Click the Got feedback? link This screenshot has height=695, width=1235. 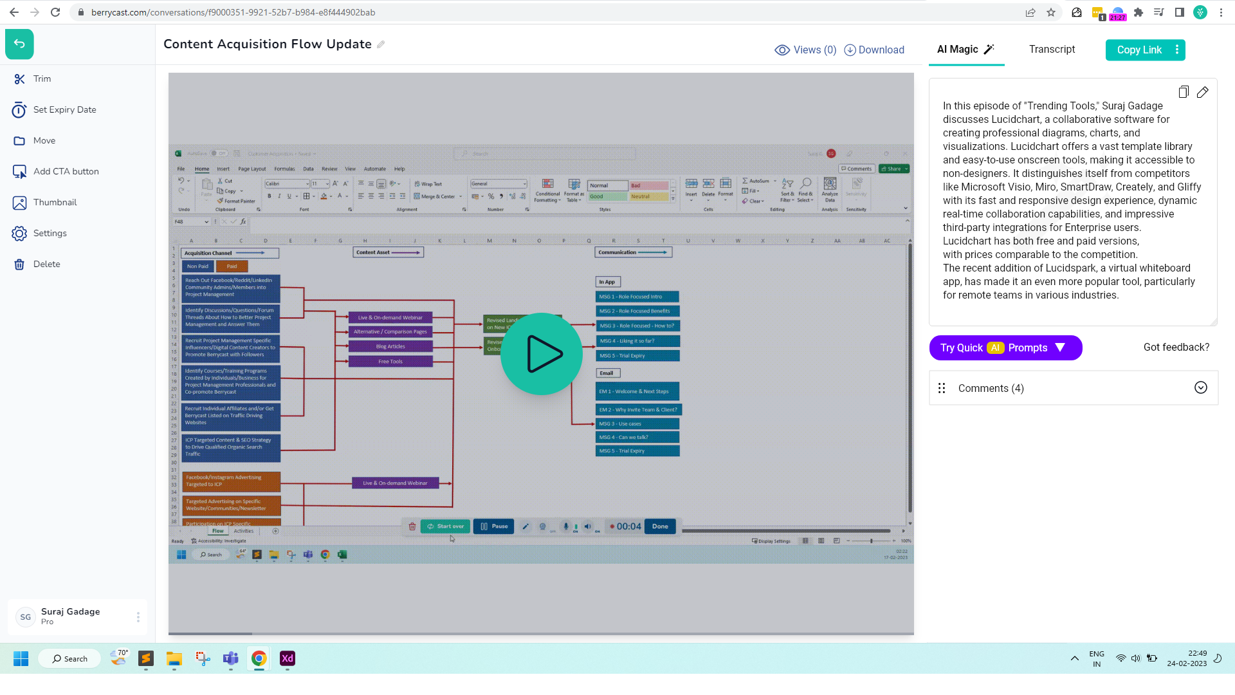[x=1176, y=347]
